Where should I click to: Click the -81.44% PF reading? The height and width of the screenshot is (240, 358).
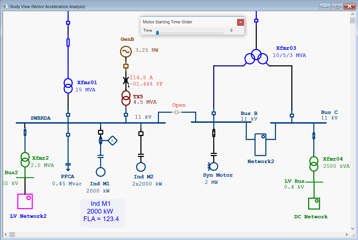click(x=146, y=84)
